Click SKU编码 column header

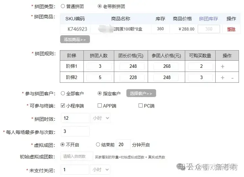click(75, 19)
